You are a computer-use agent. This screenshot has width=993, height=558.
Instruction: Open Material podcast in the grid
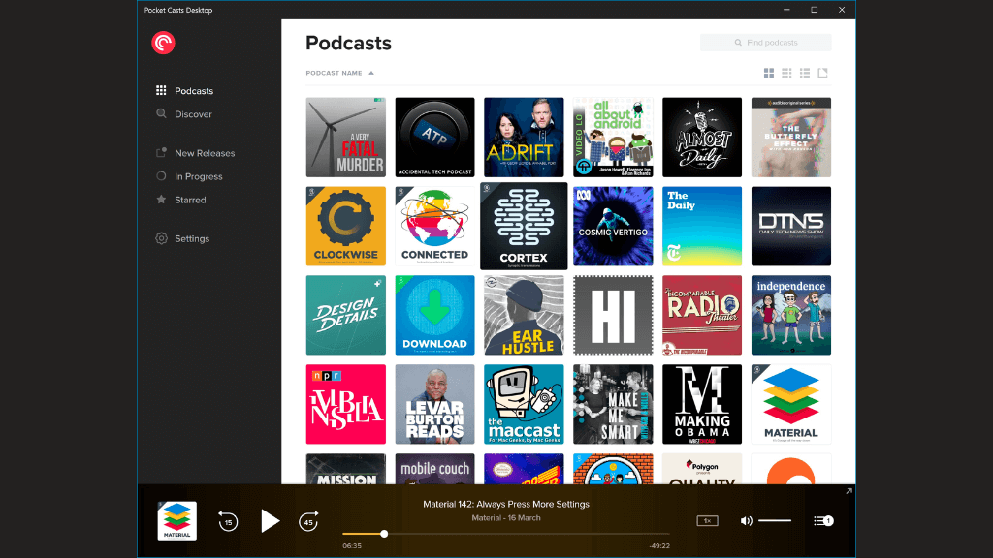coord(791,404)
